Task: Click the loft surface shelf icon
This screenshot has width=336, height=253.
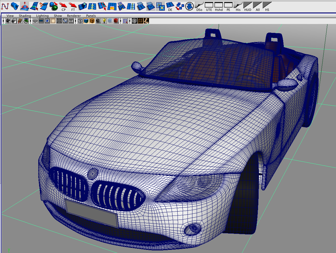Action: pos(15,6)
